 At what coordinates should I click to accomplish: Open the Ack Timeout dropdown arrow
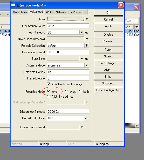[81, 32]
